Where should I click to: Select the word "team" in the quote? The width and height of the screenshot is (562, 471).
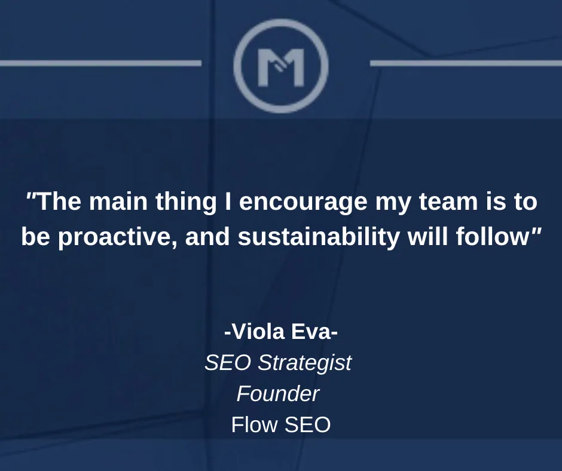tap(448, 201)
